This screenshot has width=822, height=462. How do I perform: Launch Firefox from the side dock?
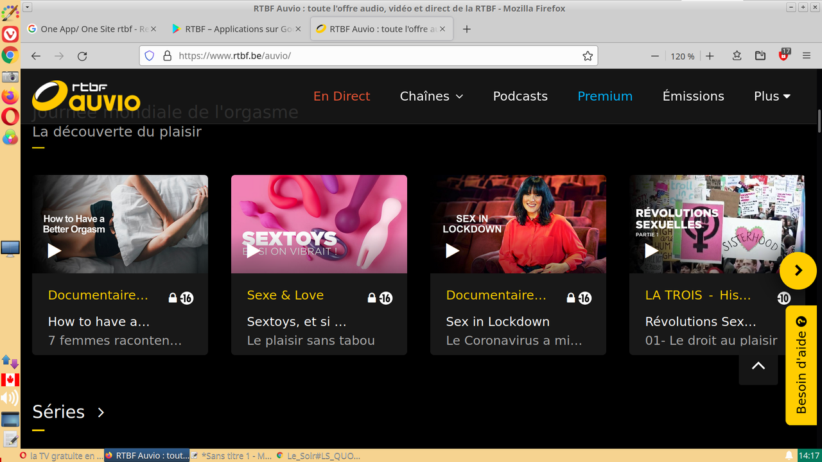pyautogui.click(x=10, y=97)
